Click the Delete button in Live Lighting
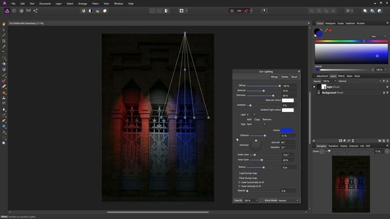 [x=285, y=77]
